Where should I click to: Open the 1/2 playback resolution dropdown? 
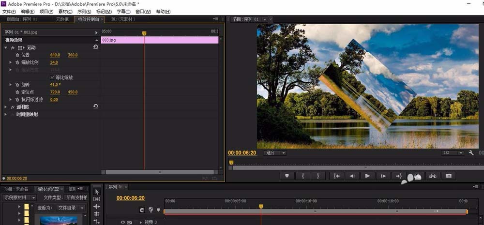(x=453, y=153)
